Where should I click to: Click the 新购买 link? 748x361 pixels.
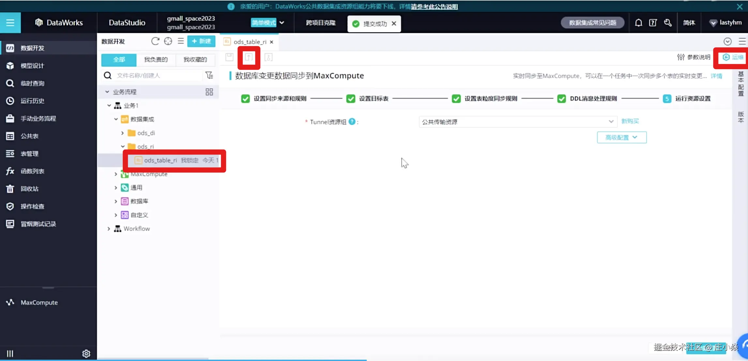630,121
